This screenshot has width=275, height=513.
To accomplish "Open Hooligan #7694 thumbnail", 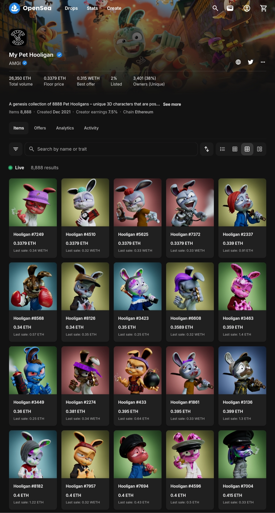I will pos(137,454).
